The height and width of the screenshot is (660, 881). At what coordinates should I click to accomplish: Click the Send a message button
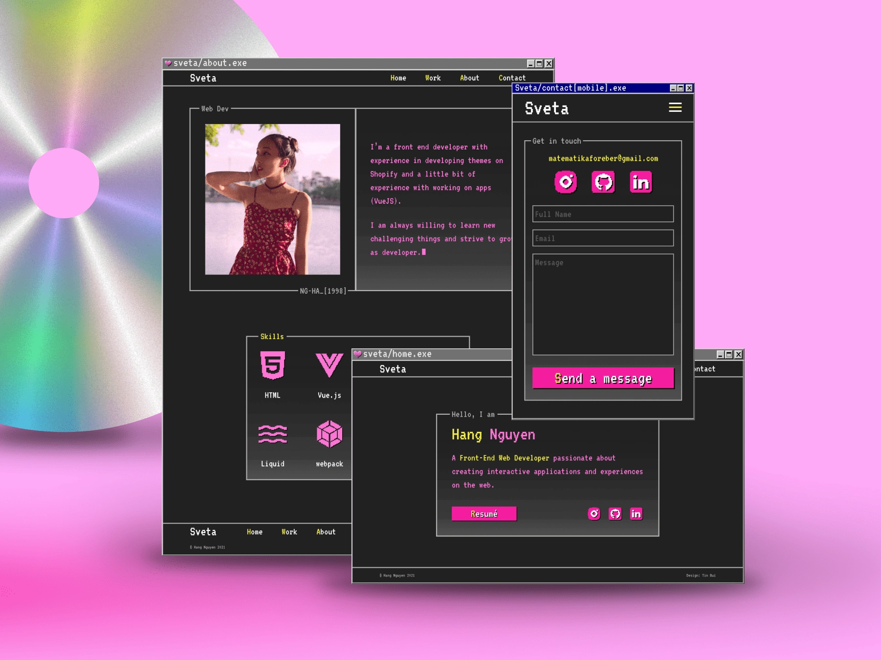pyautogui.click(x=603, y=378)
